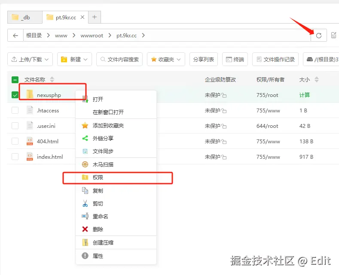The image size is (339, 275).
Task: Toggle the select-all header checkbox
Action: tap(15, 80)
